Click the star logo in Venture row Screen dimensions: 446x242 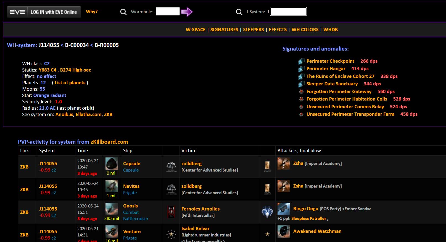pyautogui.click(x=267, y=234)
